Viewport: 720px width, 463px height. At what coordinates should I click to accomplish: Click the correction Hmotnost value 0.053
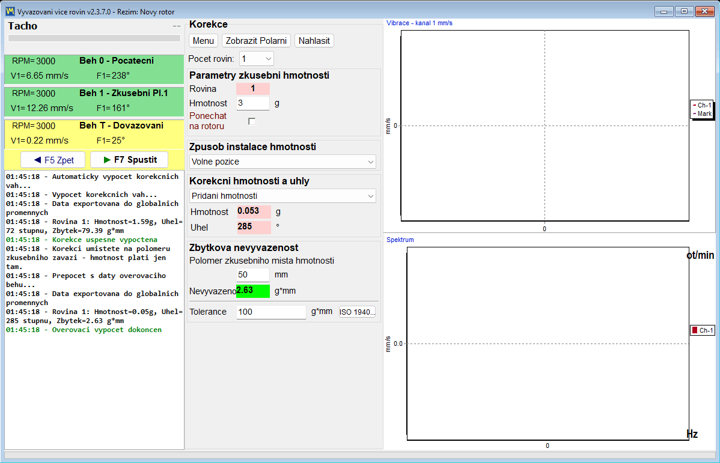254,211
